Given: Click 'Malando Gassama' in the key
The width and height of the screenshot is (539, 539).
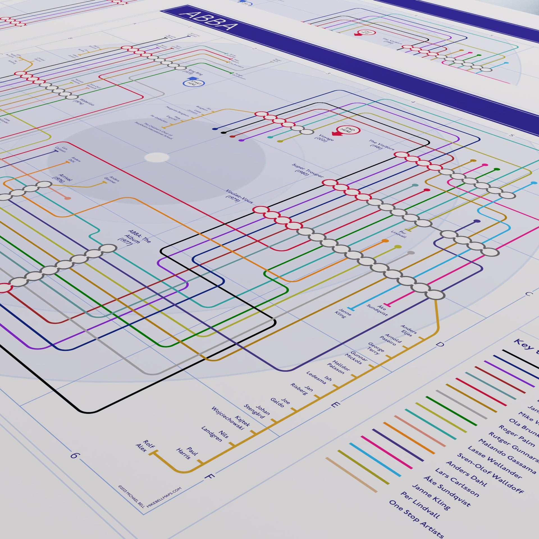Looking at the screenshot, I should pos(507,456).
